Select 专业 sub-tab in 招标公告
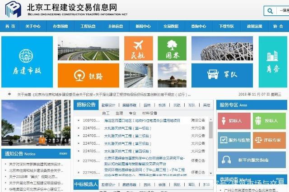289x192 pixels. [132, 113]
